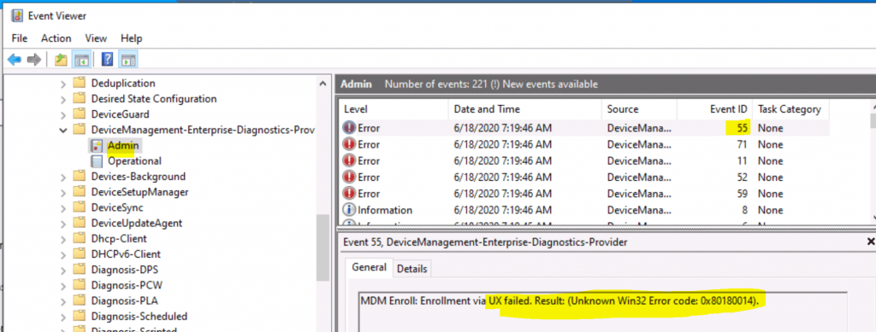
Task: Switch to the Details tab
Action: [x=411, y=269]
